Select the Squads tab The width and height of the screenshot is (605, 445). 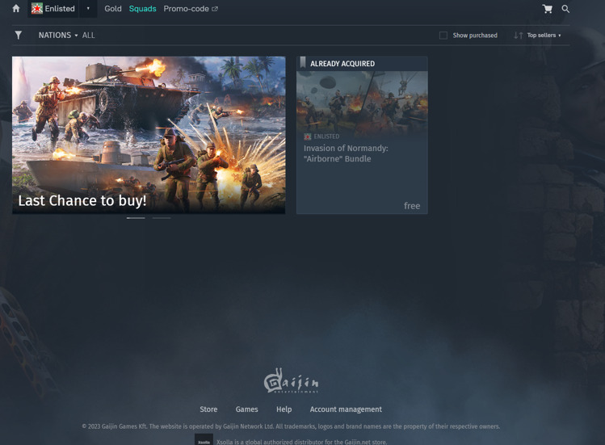pyautogui.click(x=142, y=9)
